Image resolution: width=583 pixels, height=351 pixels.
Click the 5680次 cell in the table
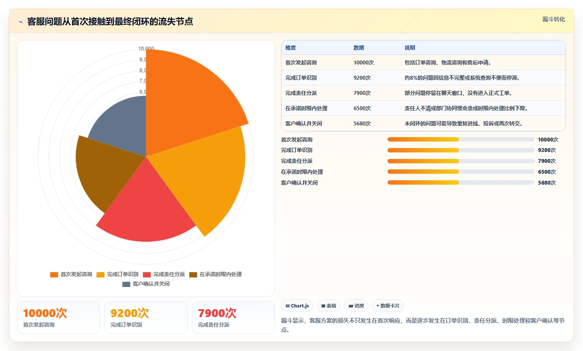coord(362,124)
